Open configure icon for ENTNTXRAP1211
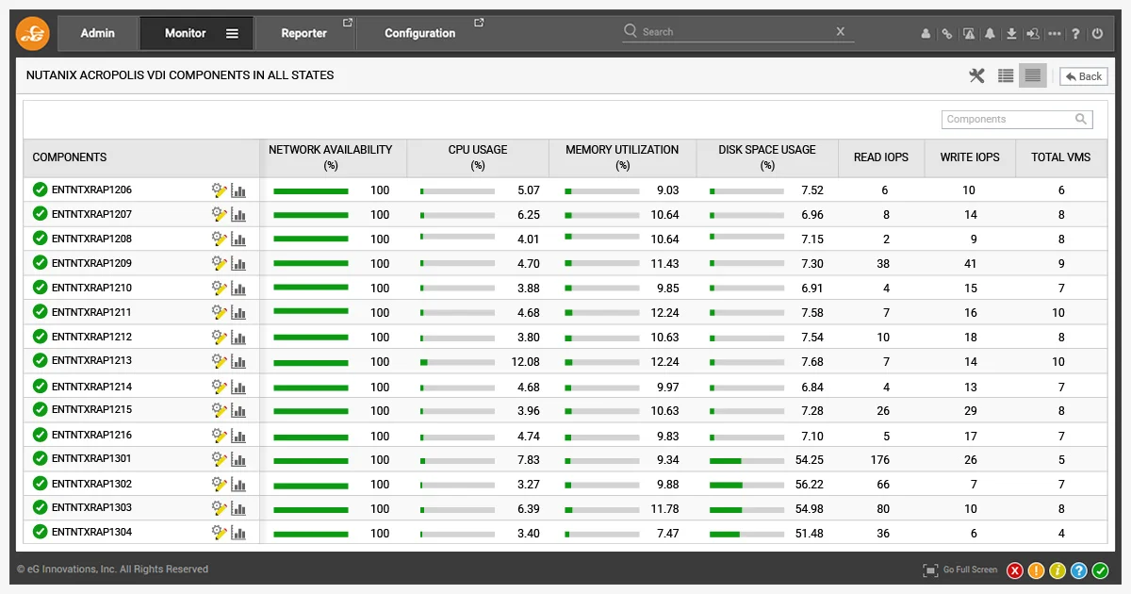The height and width of the screenshot is (594, 1131). click(x=219, y=312)
